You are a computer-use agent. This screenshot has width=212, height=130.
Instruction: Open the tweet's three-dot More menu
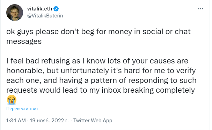click(x=200, y=9)
